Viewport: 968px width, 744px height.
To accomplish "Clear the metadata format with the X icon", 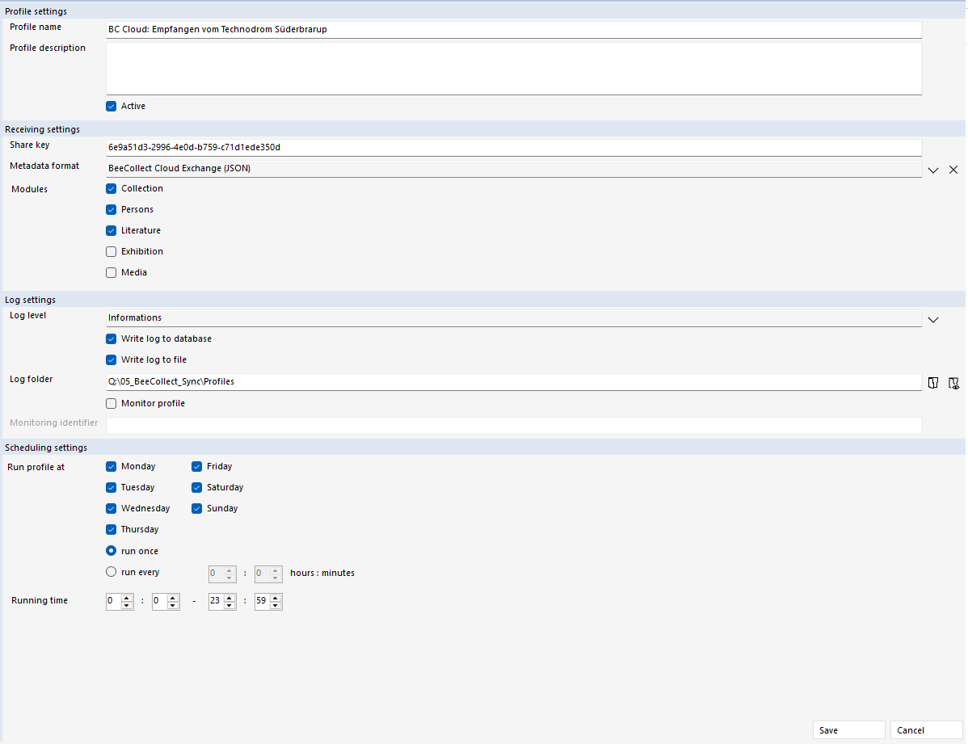I will (953, 170).
